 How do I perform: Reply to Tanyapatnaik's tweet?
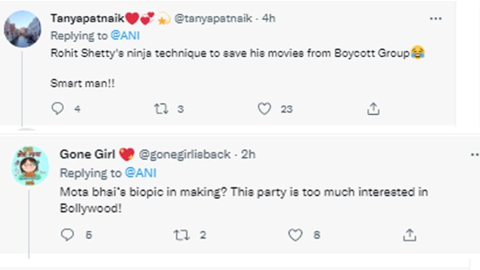[57, 109]
